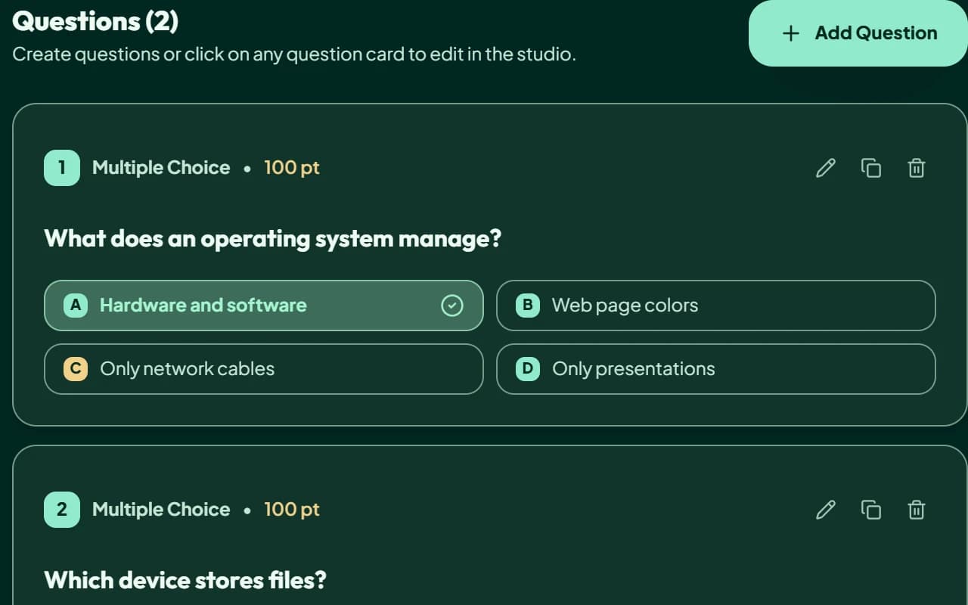Edit question 1 with the pencil icon
This screenshot has width=968, height=605.
(x=826, y=168)
